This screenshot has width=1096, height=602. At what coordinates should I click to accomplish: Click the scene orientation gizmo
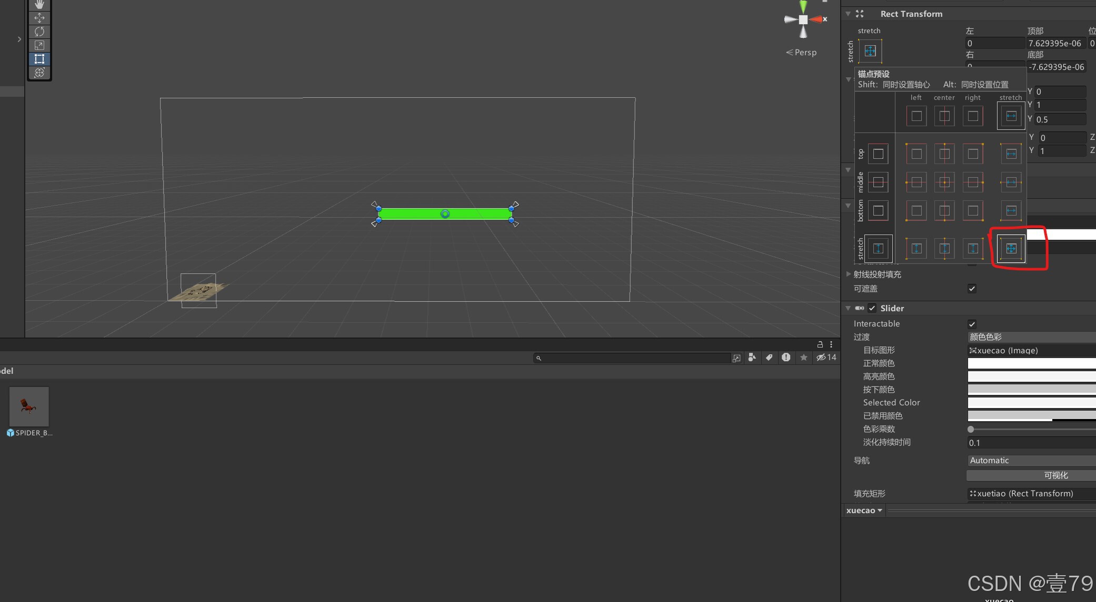[x=803, y=19]
